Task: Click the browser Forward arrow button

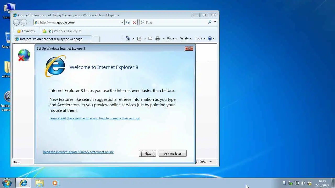Action: 24,22
